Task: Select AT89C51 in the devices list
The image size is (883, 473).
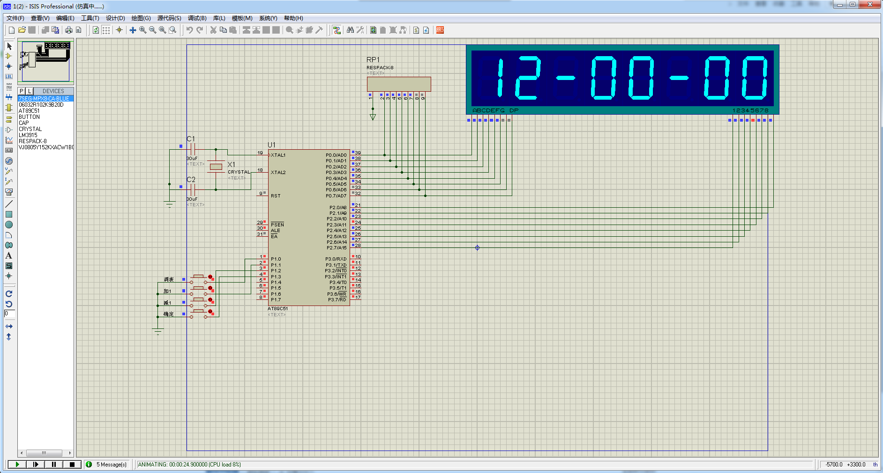Action: tap(29, 111)
